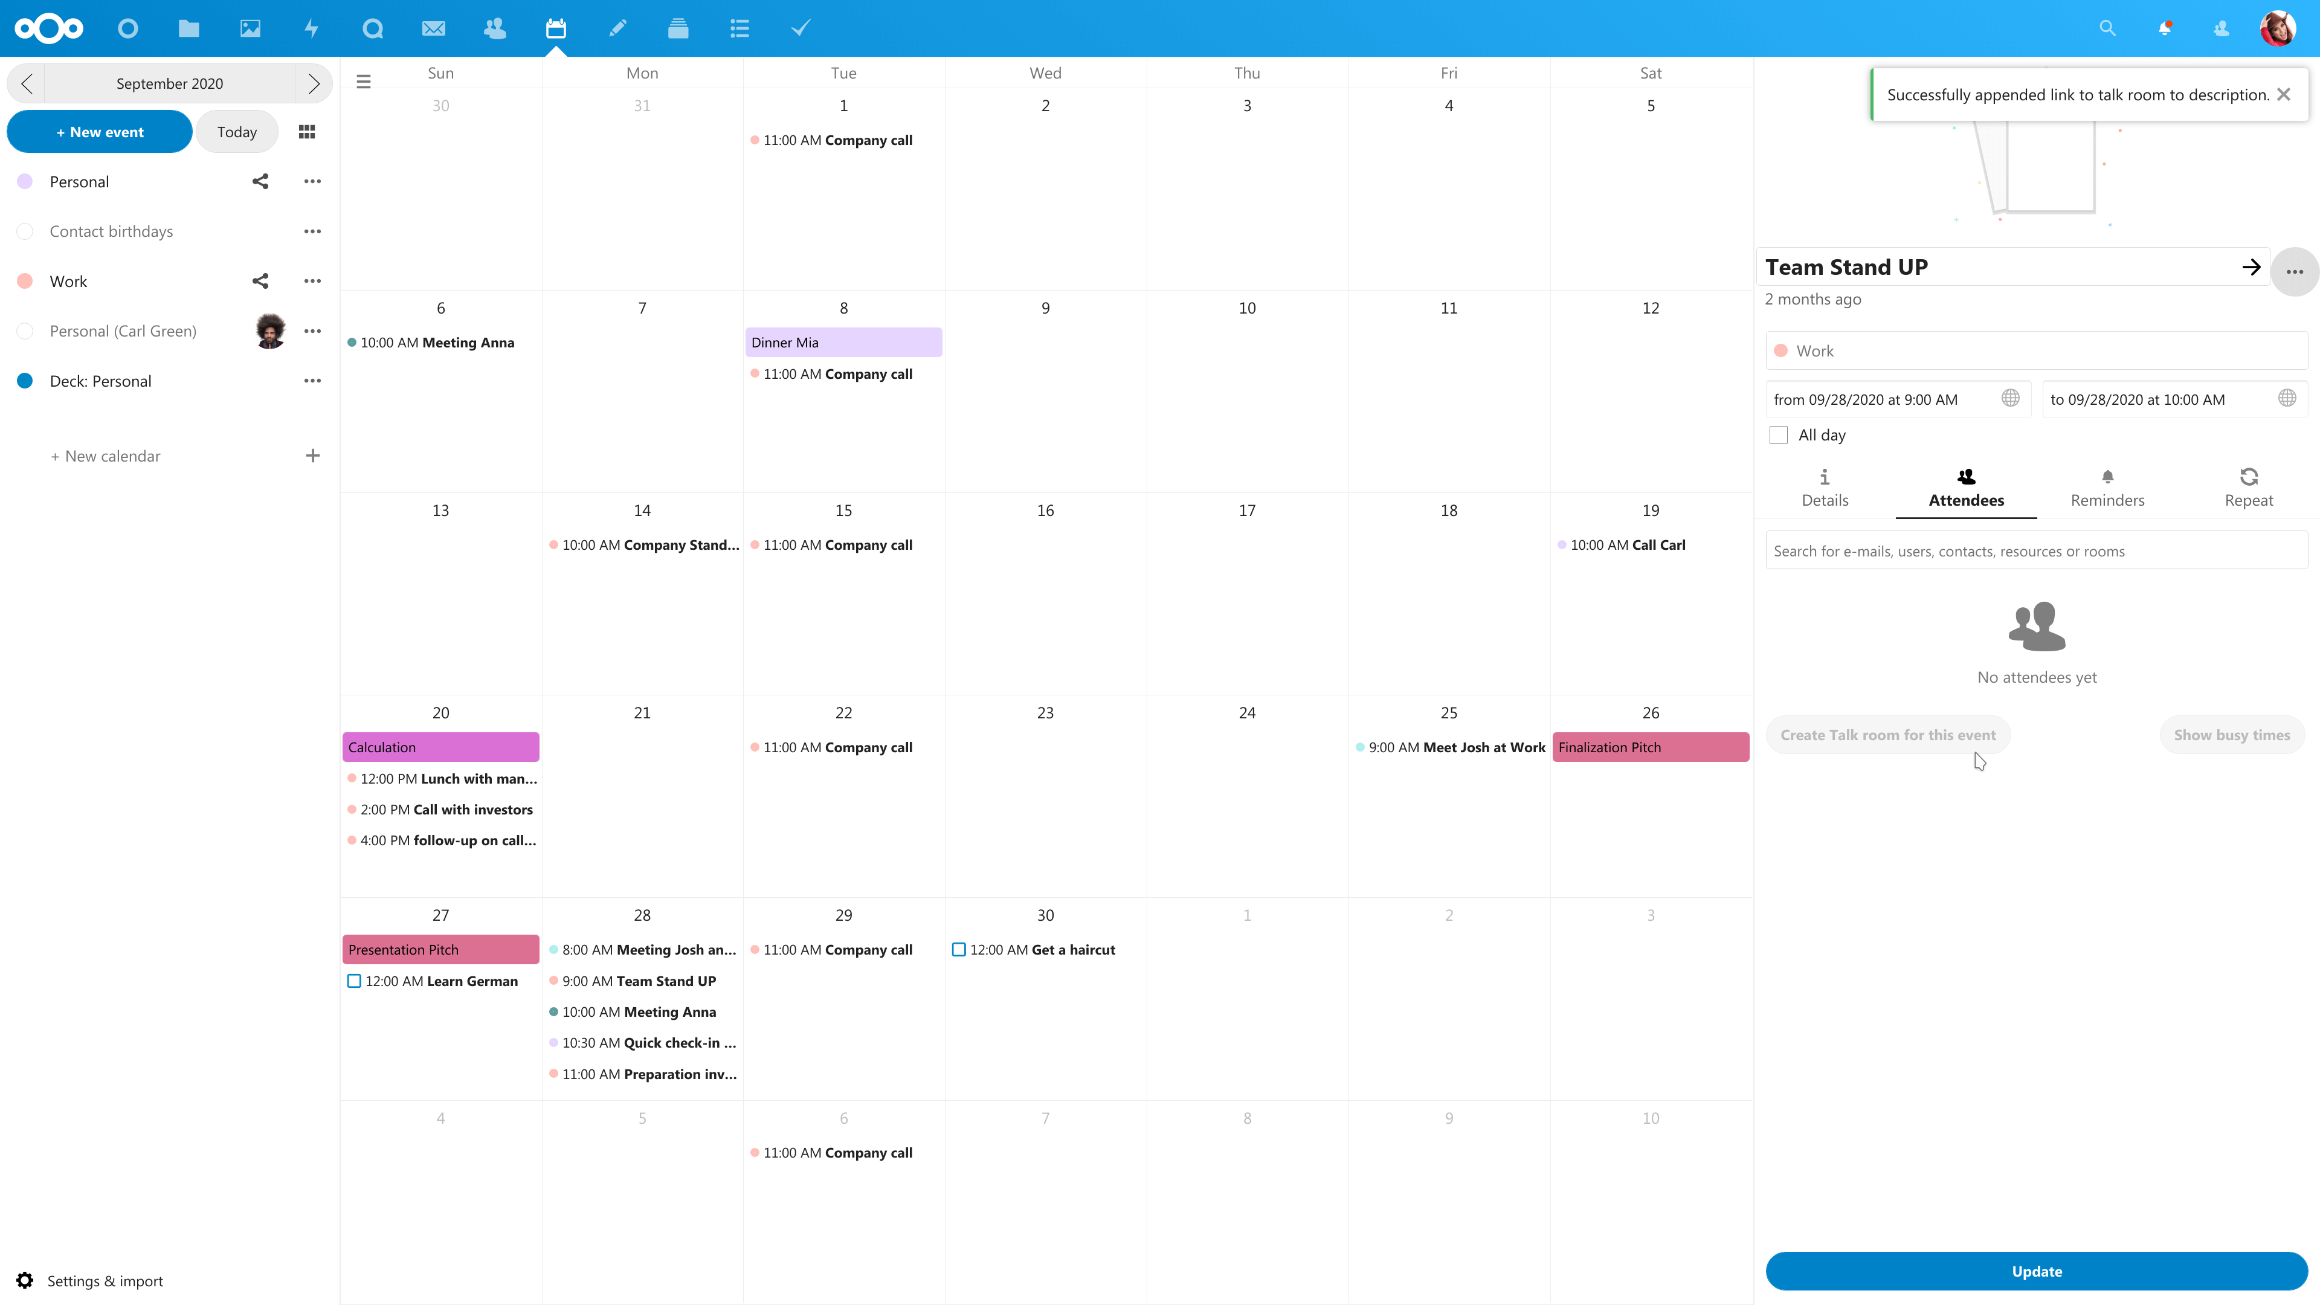Open timezone globe for end time
The height and width of the screenshot is (1305, 2320).
point(2287,398)
